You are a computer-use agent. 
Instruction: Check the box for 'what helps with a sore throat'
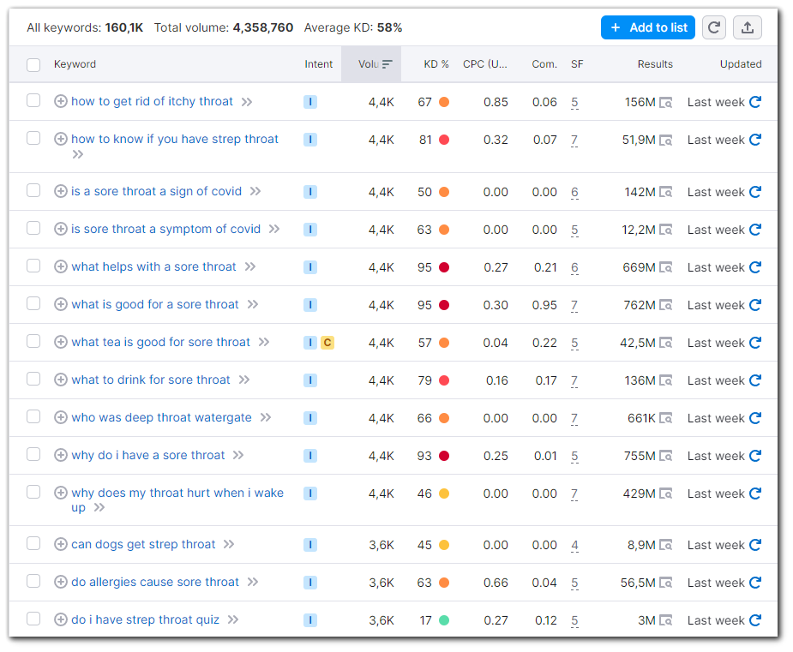click(33, 266)
